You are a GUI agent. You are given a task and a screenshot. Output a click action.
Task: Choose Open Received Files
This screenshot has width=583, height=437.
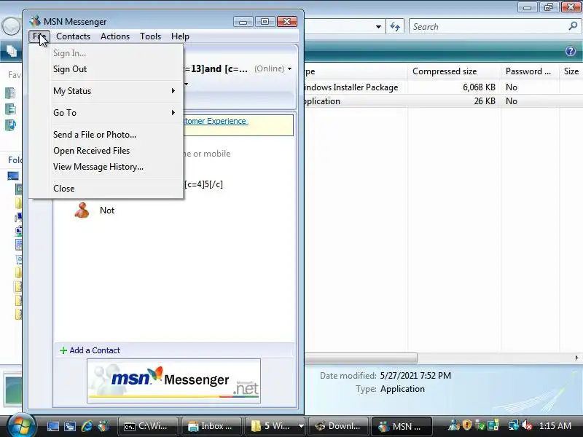[x=106, y=151]
